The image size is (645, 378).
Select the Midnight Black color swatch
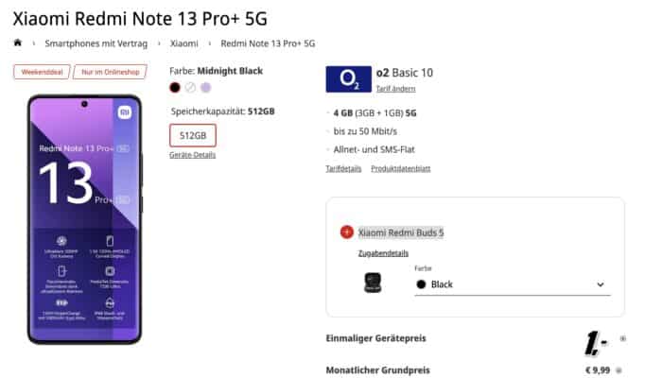click(x=175, y=88)
